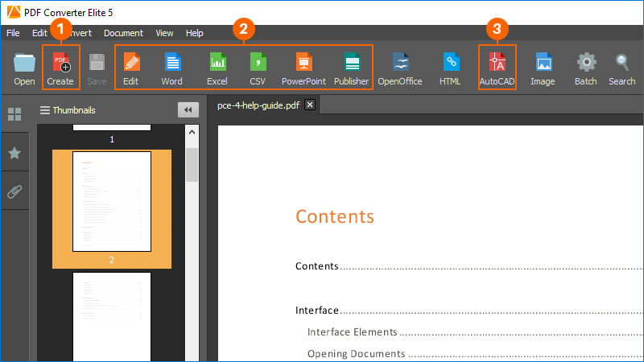The image size is (644, 362).
Task: Click the Open folder icon
Action: [24, 63]
